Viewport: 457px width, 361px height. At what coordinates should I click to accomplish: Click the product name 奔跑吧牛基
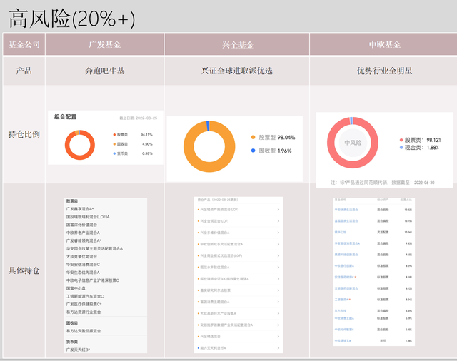[x=105, y=71]
